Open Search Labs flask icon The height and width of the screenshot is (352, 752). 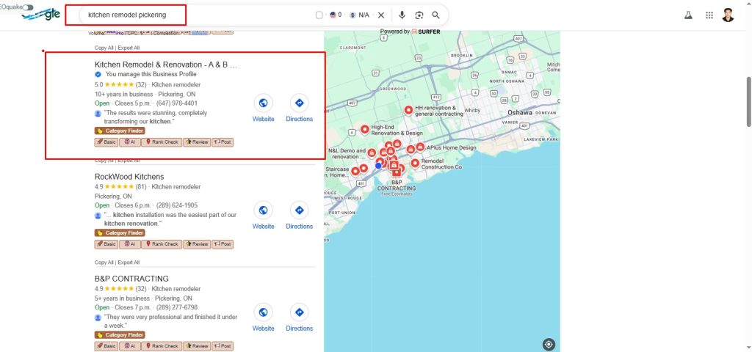pyautogui.click(x=689, y=15)
